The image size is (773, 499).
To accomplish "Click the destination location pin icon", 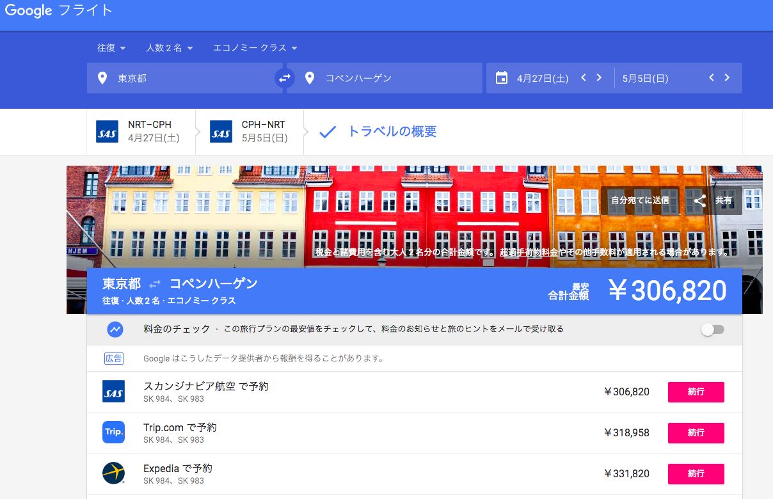I will [x=310, y=78].
